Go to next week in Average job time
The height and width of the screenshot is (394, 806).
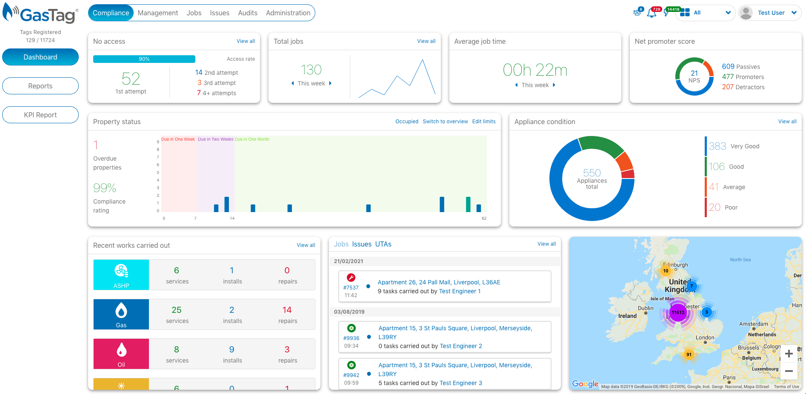click(x=554, y=85)
